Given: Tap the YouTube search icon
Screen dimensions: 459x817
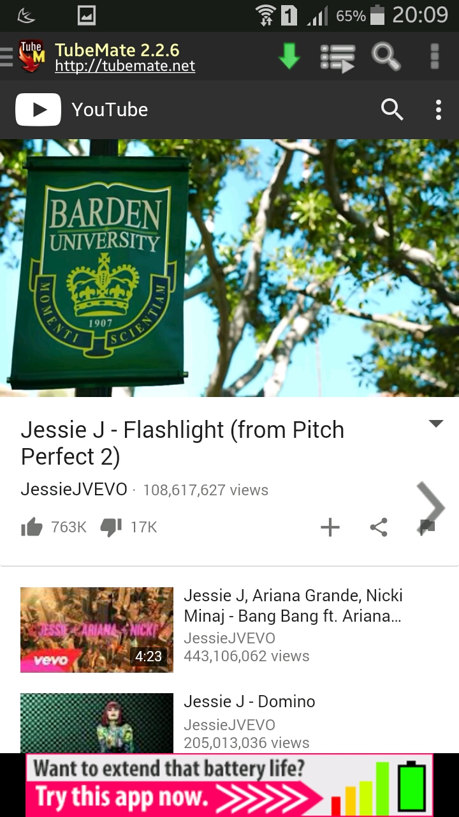Looking at the screenshot, I should point(392,110).
